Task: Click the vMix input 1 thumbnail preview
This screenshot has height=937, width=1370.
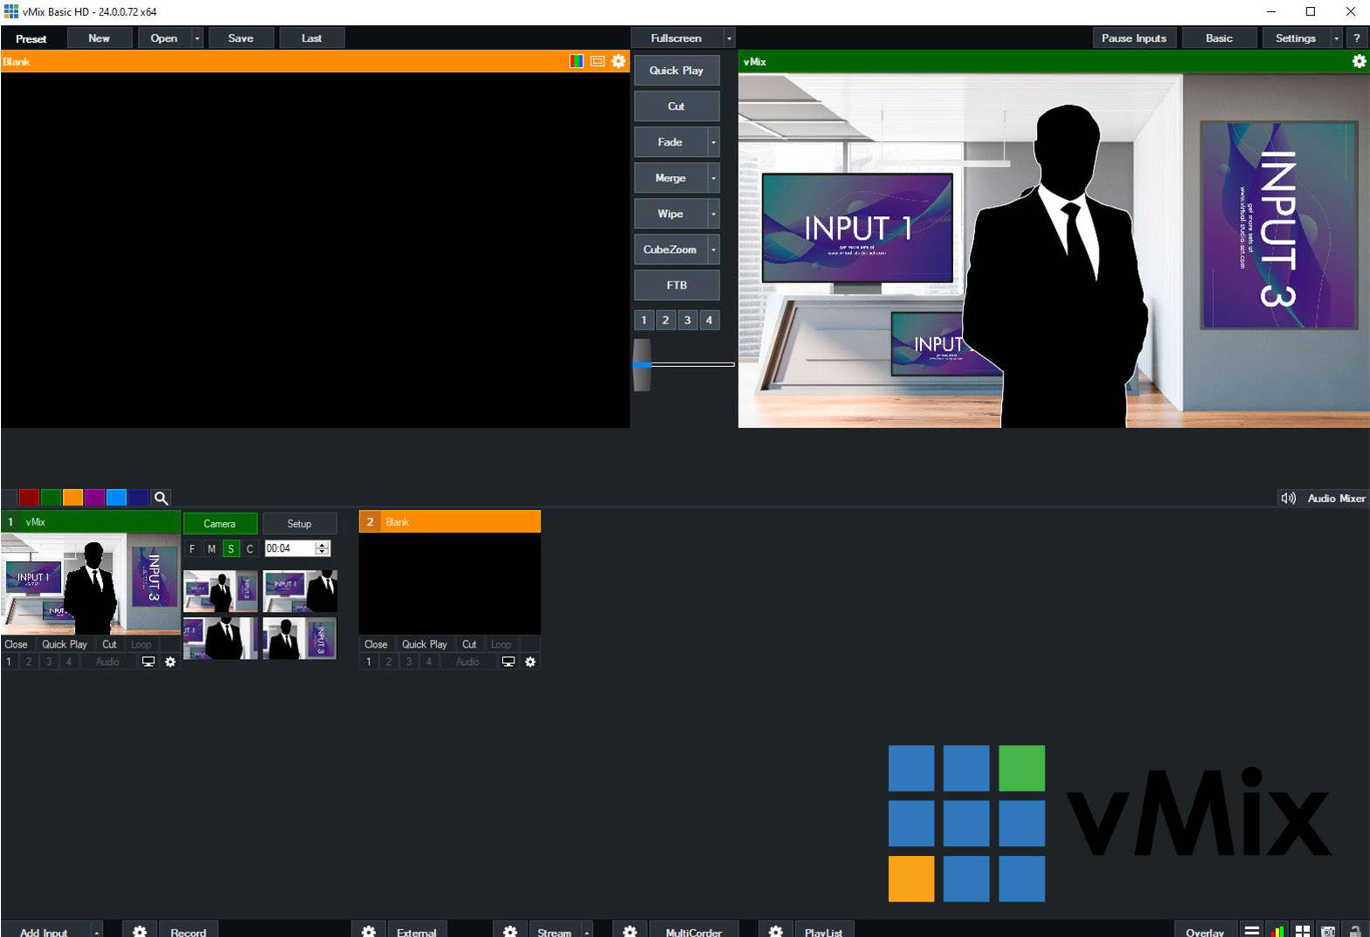Action: pyautogui.click(x=91, y=583)
